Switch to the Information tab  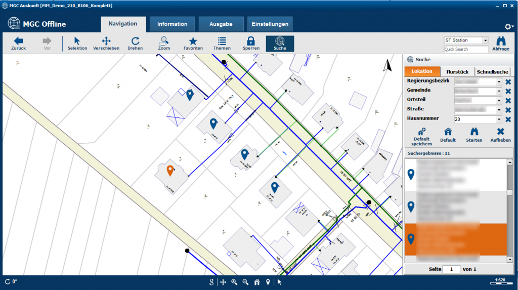point(172,24)
